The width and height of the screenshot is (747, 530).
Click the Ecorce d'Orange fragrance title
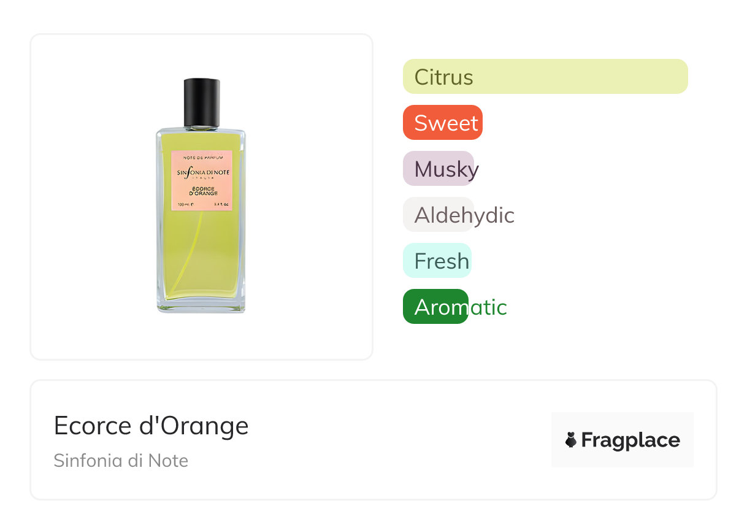pyautogui.click(x=151, y=425)
